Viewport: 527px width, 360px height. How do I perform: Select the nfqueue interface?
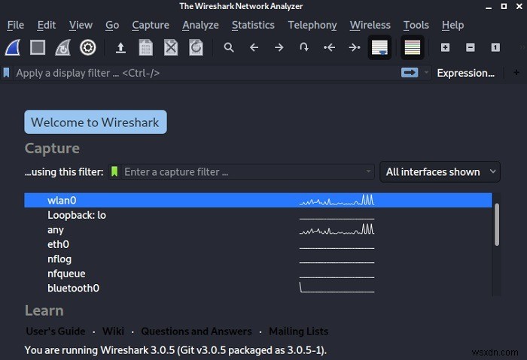[258, 274]
